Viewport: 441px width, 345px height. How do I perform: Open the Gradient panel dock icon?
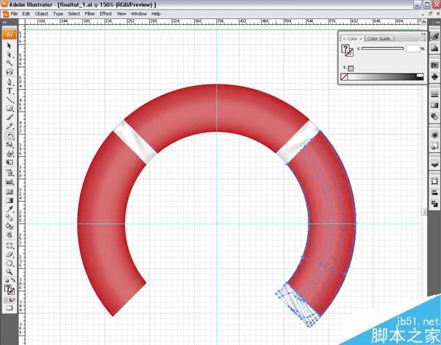point(434,105)
